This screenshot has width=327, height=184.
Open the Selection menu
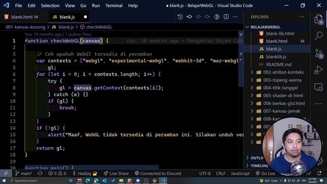(50, 6)
